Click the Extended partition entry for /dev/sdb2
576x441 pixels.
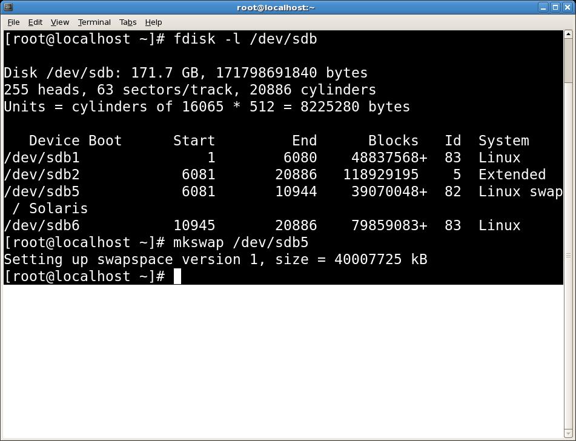point(512,174)
